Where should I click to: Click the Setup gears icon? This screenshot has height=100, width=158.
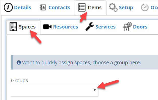coord(113,7)
